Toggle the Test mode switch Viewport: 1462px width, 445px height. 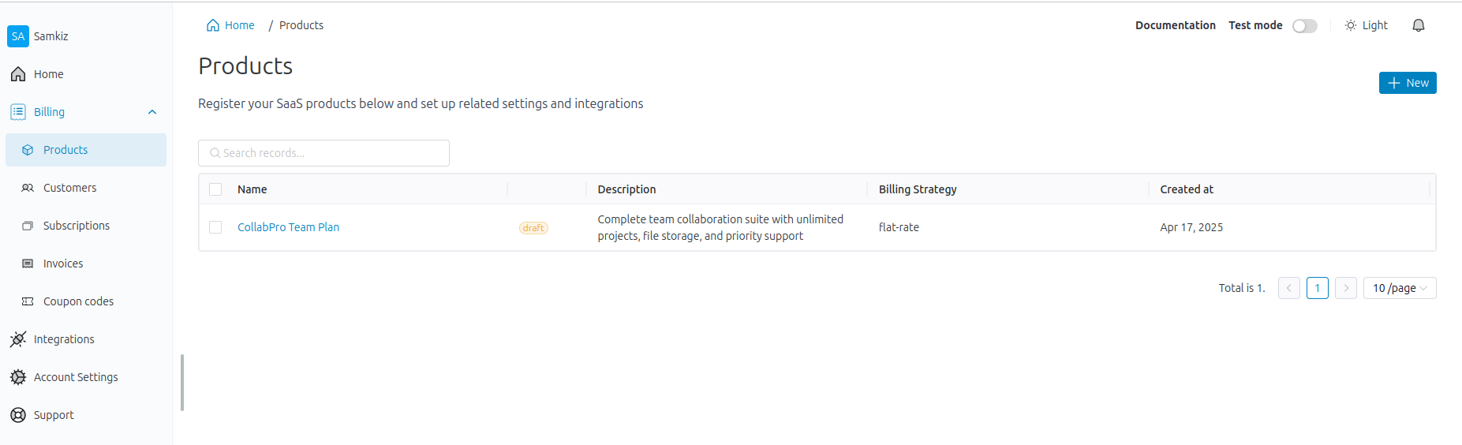pos(1304,26)
